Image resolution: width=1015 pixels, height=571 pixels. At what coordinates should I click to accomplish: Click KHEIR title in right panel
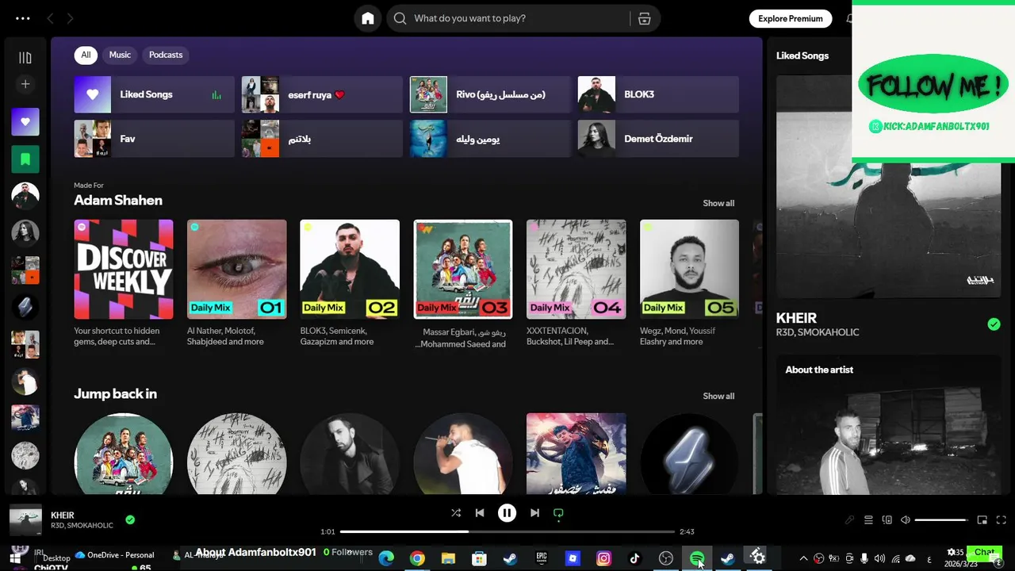pyautogui.click(x=796, y=318)
